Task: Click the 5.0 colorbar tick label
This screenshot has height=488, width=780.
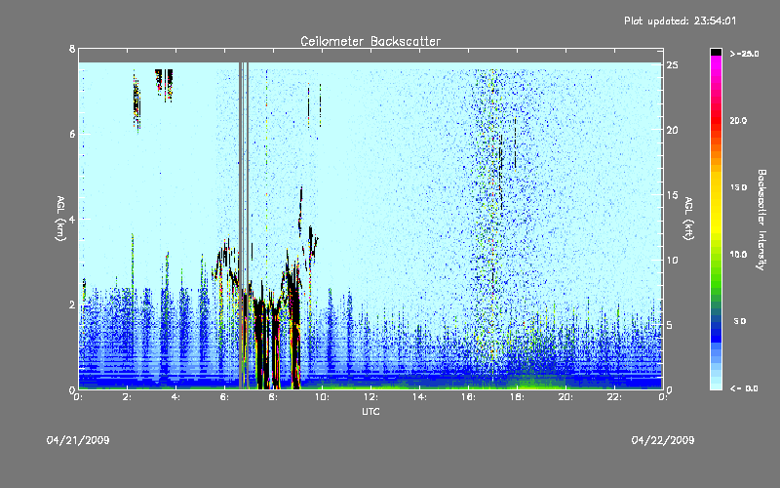Action: (740, 321)
